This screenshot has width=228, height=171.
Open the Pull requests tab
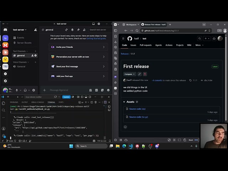tap(146, 45)
